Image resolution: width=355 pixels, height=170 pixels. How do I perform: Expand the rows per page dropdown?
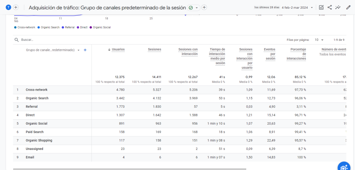point(319,40)
